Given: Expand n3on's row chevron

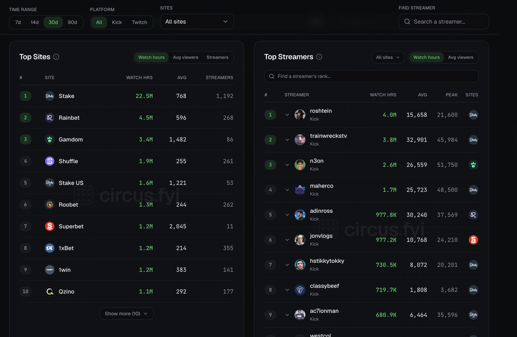Looking at the screenshot, I should pyautogui.click(x=287, y=165).
